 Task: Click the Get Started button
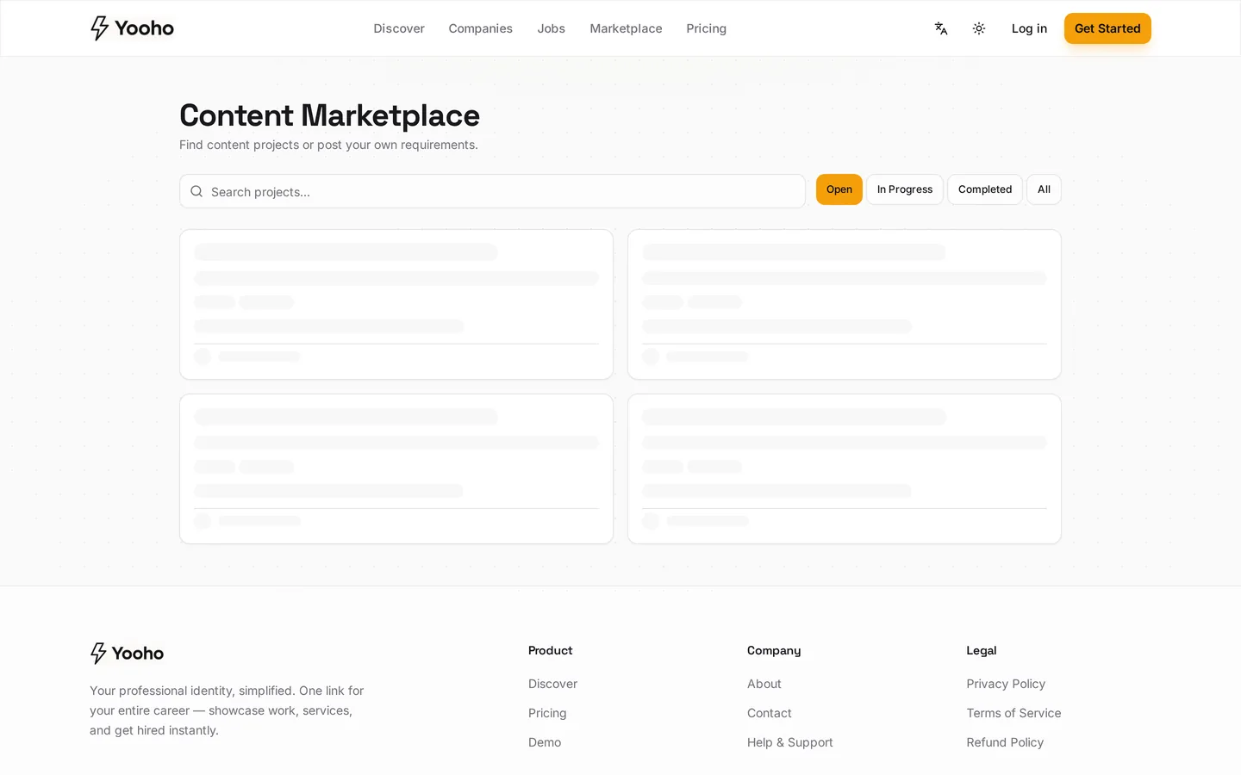pos(1107,28)
